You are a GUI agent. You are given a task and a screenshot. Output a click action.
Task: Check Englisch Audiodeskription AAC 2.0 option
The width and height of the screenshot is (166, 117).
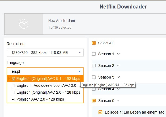point(13,85)
